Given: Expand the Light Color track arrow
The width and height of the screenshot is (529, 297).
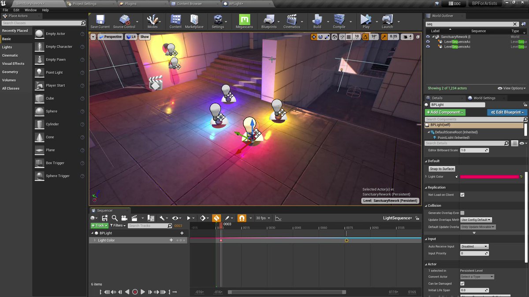Looking at the screenshot, I should pos(95,240).
